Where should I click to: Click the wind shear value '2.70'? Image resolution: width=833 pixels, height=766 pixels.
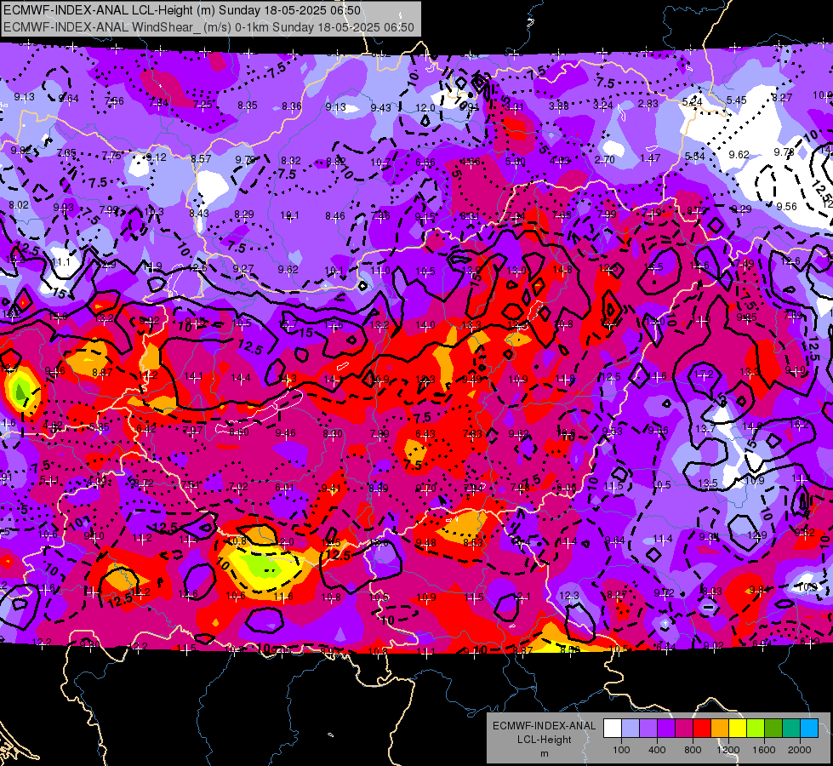[x=605, y=159]
